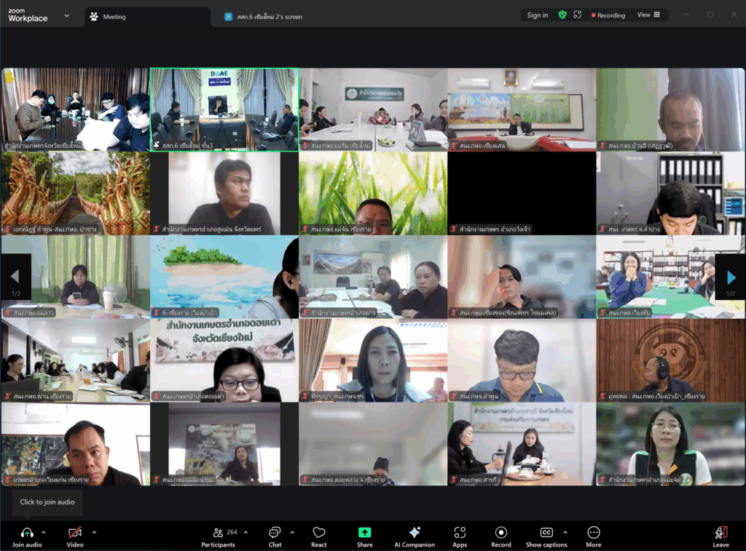Viewport: 746px width, 551px height.
Task: Expand the audio options caret
Action: (x=44, y=532)
